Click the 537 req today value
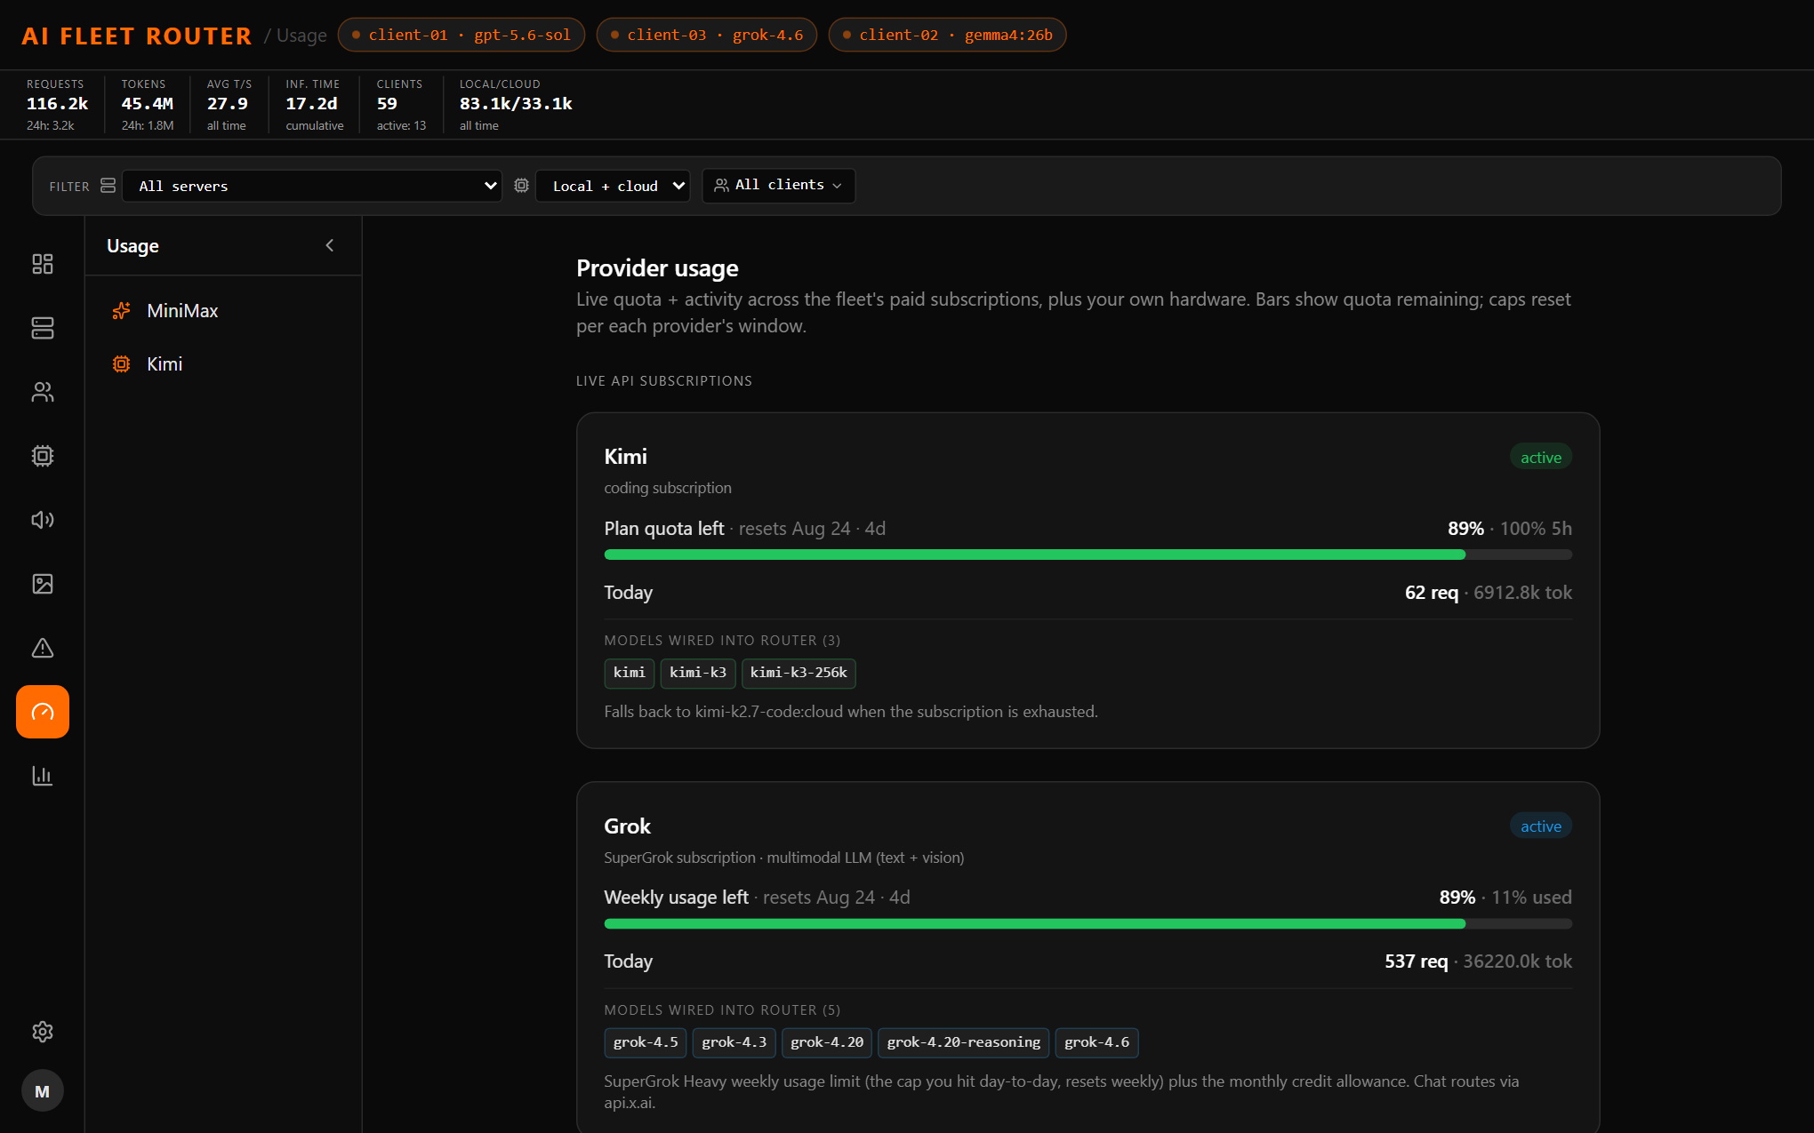Viewport: 1814px width, 1133px height. click(x=1417, y=961)
